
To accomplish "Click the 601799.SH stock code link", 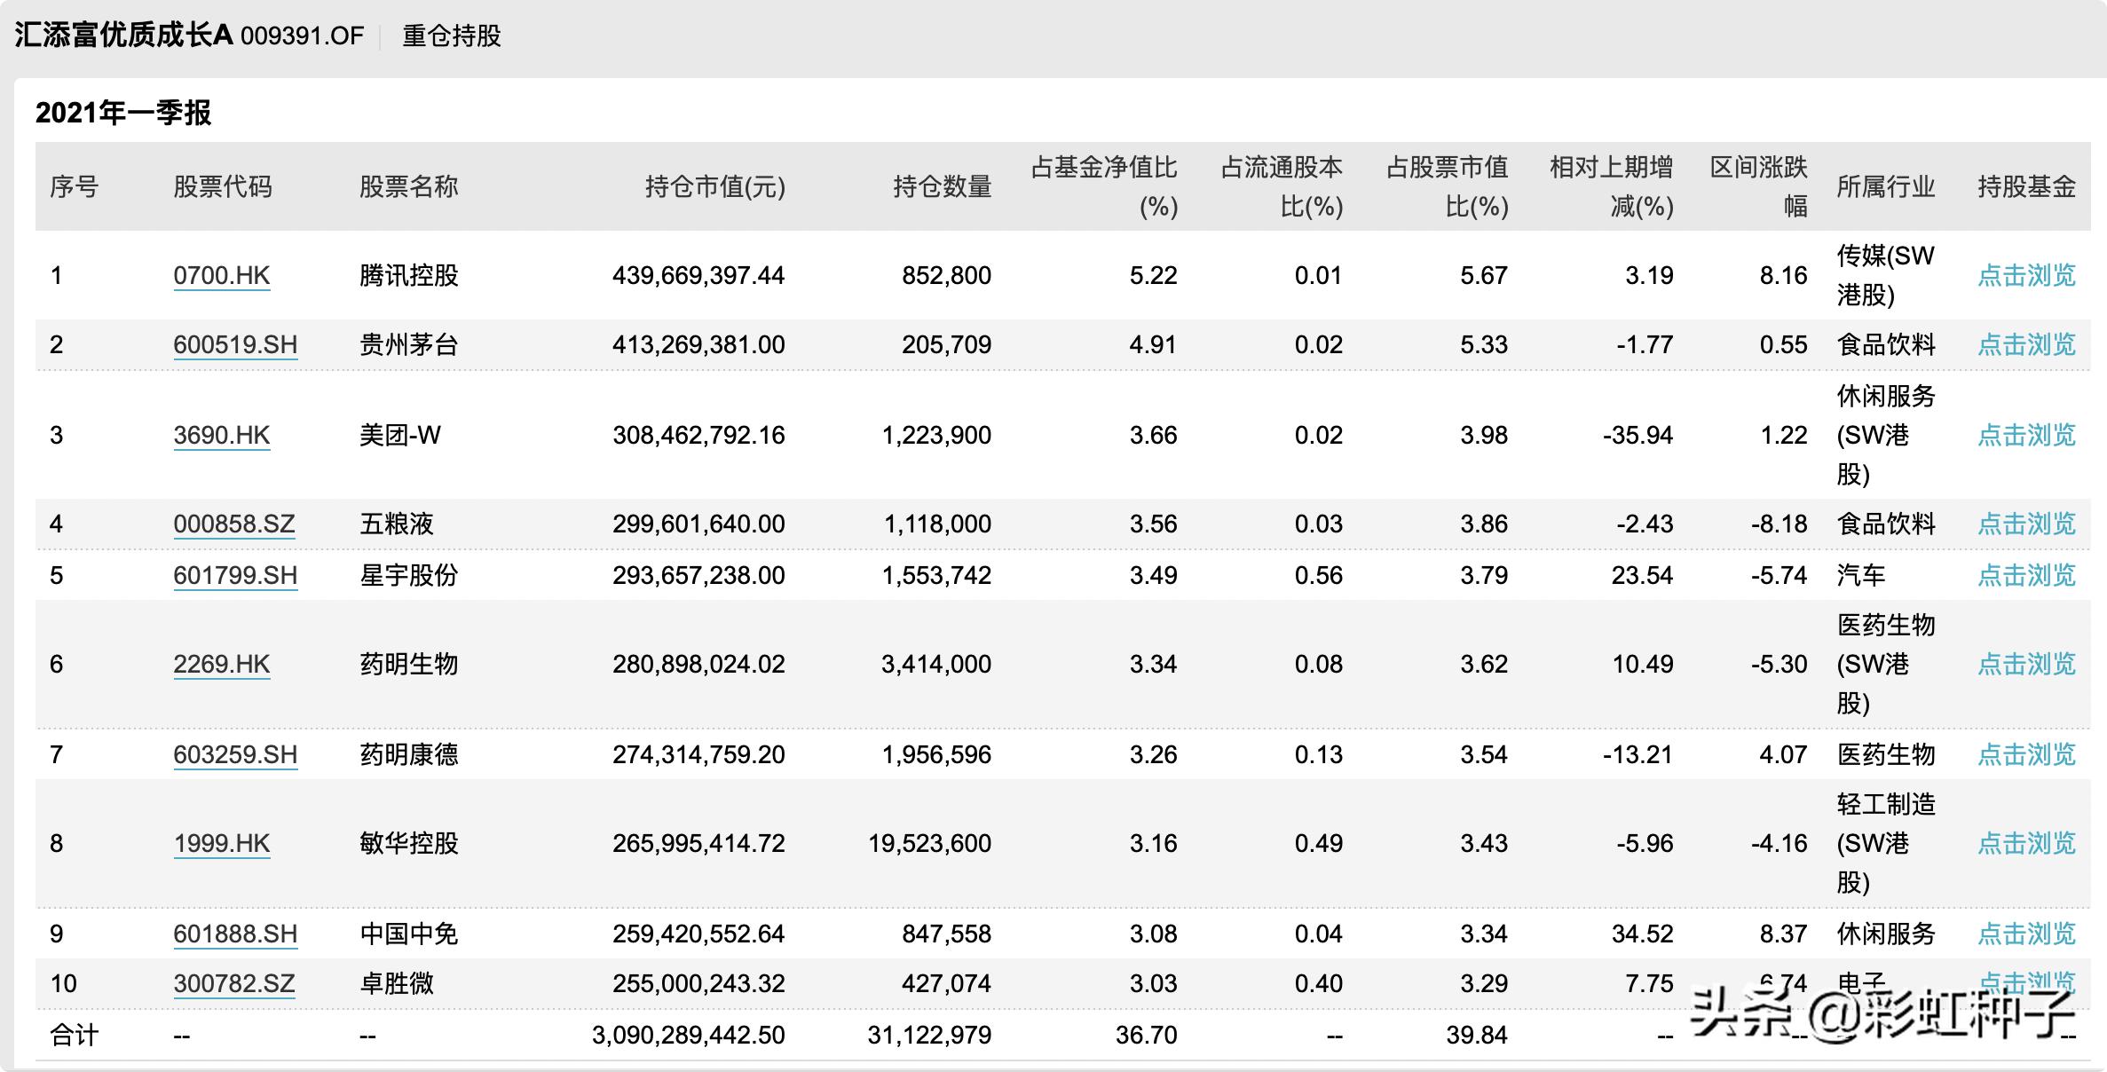I will tap(235, 575).
